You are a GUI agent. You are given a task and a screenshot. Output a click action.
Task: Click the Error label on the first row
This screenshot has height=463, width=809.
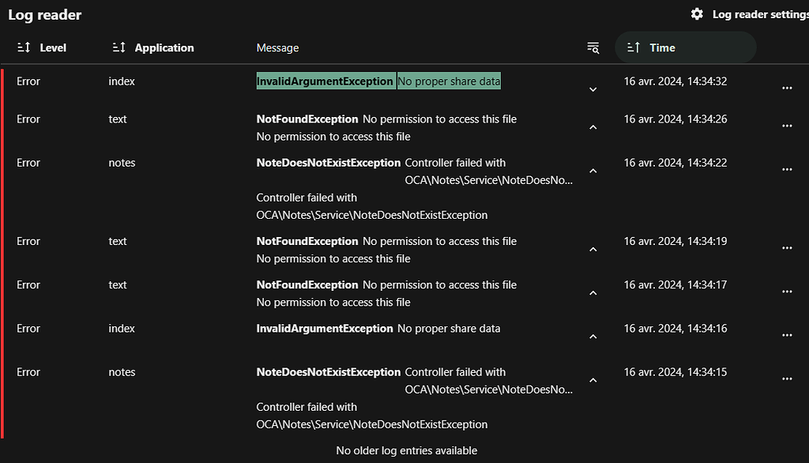(28, 81)
